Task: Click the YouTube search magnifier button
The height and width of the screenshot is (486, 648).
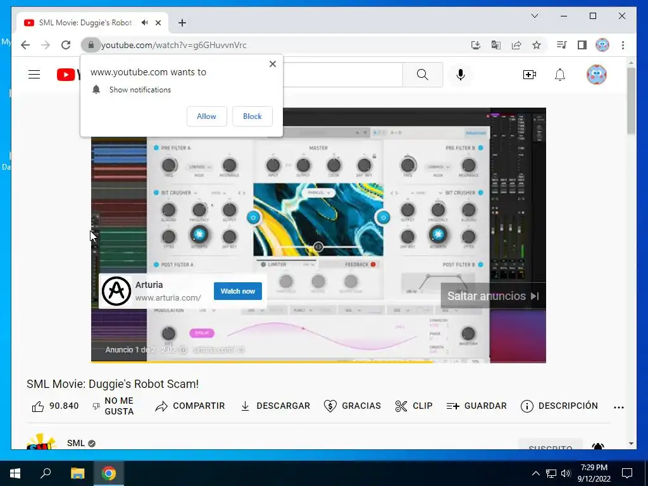Action: click(x=422, y=75)
